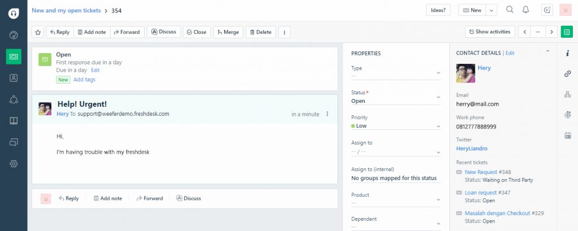Collapse the Contact Details section
This screenshot has height=231, width=578.
pos(548,51)
